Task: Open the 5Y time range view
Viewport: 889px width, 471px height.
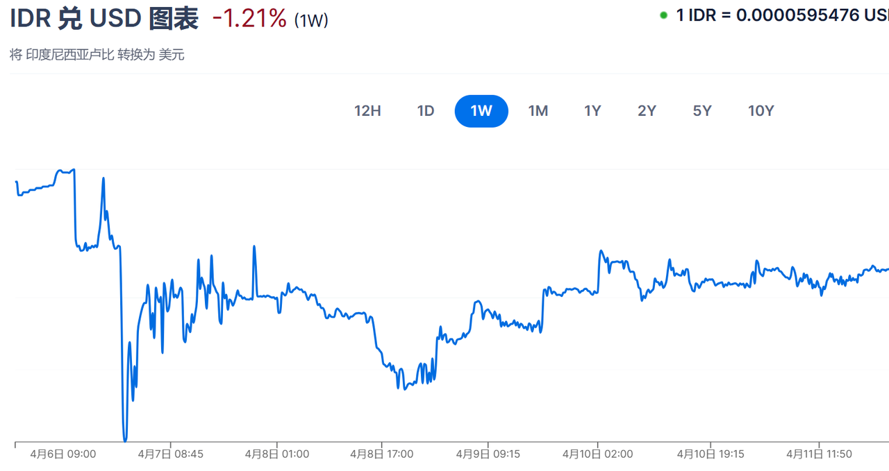Action: point(702,111)
